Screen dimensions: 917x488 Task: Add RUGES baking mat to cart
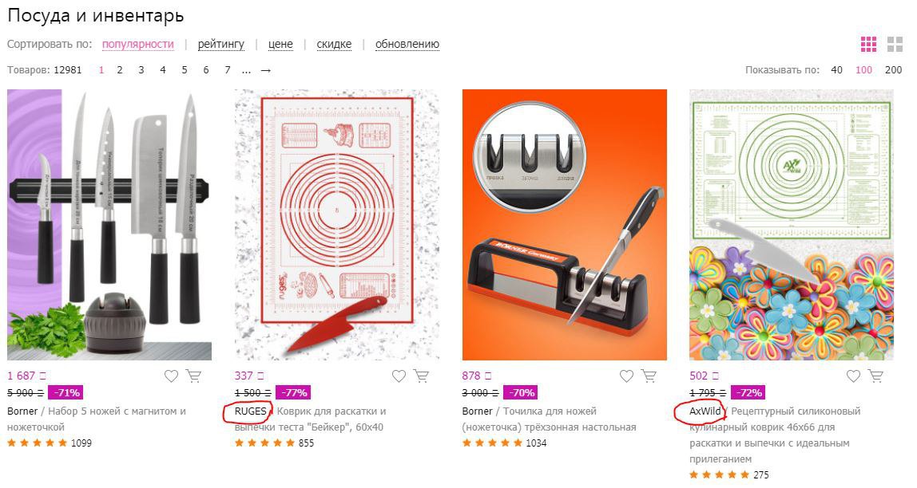421,376
